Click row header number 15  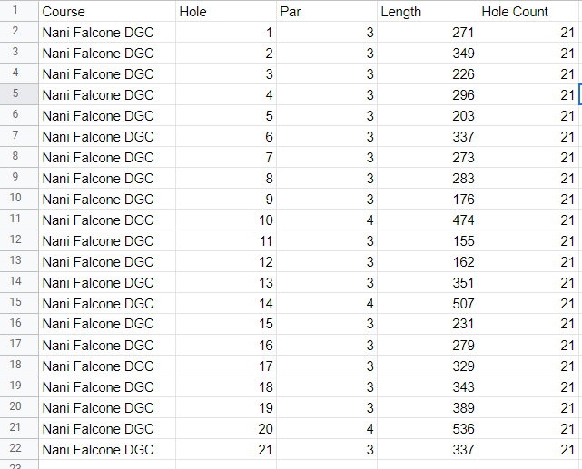pos(15,303)
